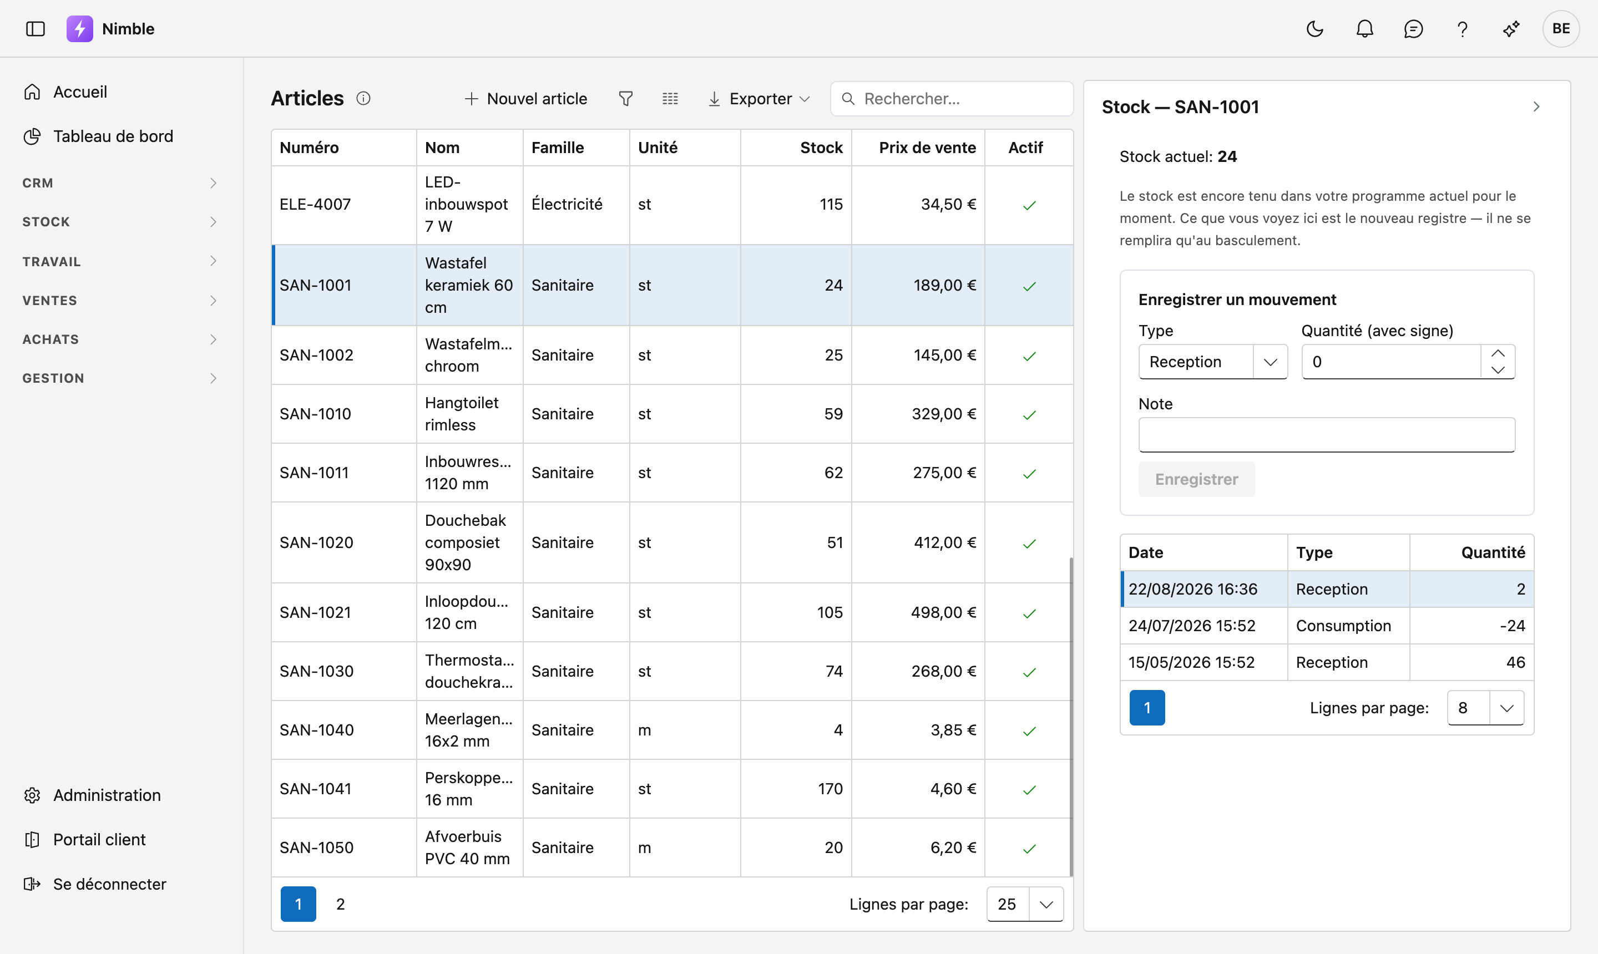Open the chat messages icon

click(1413, 29)
